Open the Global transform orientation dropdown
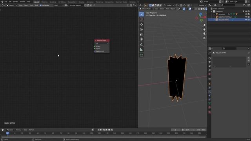This screenshot has width=251, height=141. 169,5
